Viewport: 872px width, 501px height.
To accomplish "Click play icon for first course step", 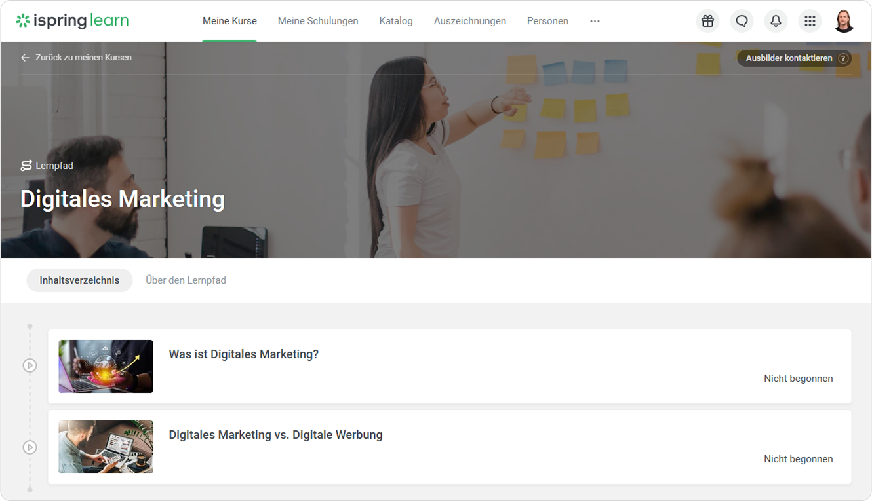I will point(30,365).
